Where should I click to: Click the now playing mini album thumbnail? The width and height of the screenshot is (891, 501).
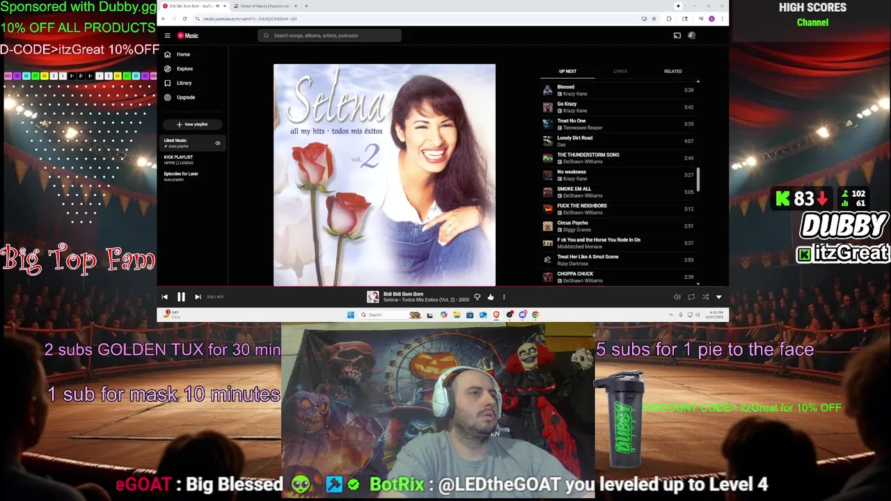(x=373, y=297)
